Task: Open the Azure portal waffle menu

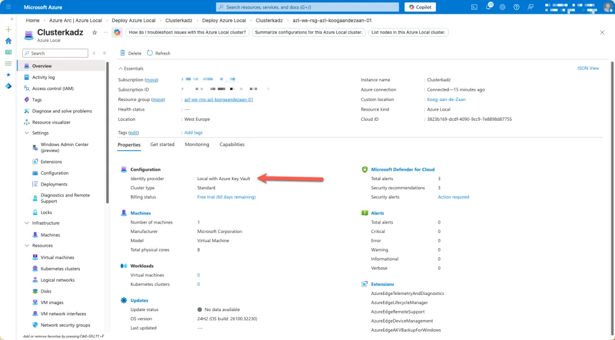Action: click(x=8, y=7)
